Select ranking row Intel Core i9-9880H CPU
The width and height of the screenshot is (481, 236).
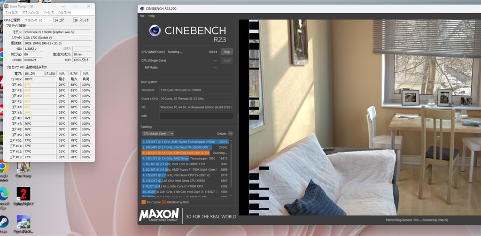coord(185,164)
